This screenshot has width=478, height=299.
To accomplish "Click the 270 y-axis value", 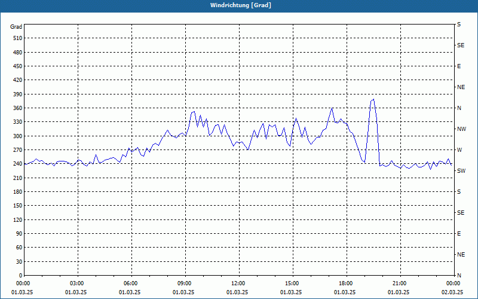I will (18, 150).
